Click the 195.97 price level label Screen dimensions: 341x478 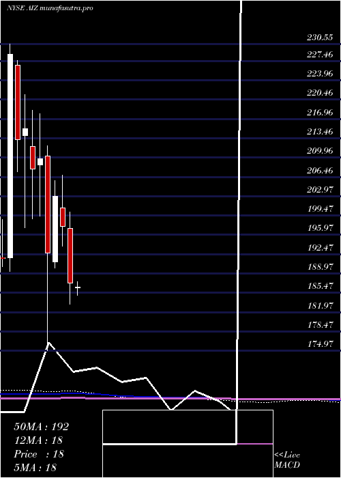tap(320, 228)
